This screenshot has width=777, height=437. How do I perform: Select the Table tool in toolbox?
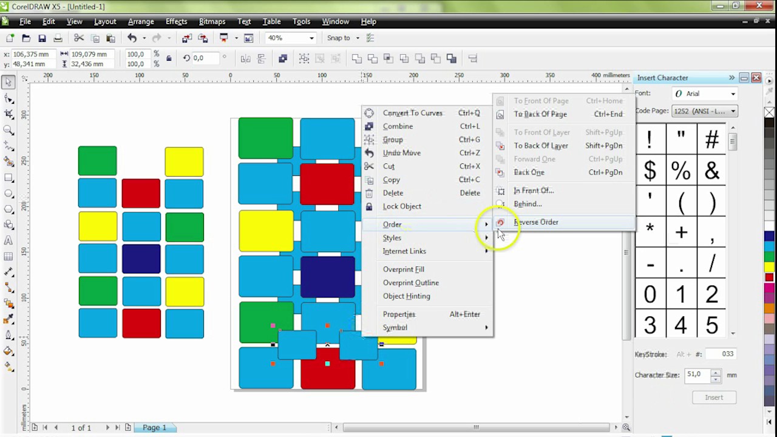pyautogui.click(x=8, y=257)
